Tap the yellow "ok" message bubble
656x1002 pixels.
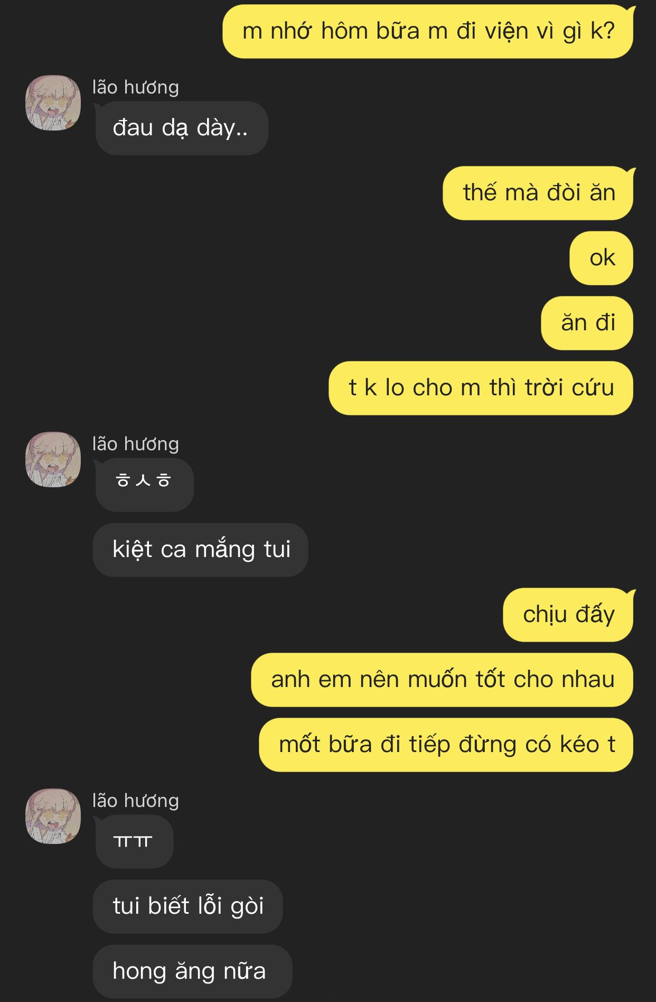(602, 258)
